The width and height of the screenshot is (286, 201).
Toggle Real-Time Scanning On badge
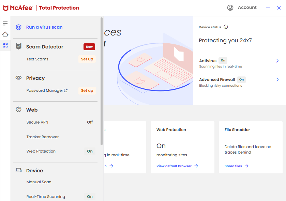[x=90, y=197]
